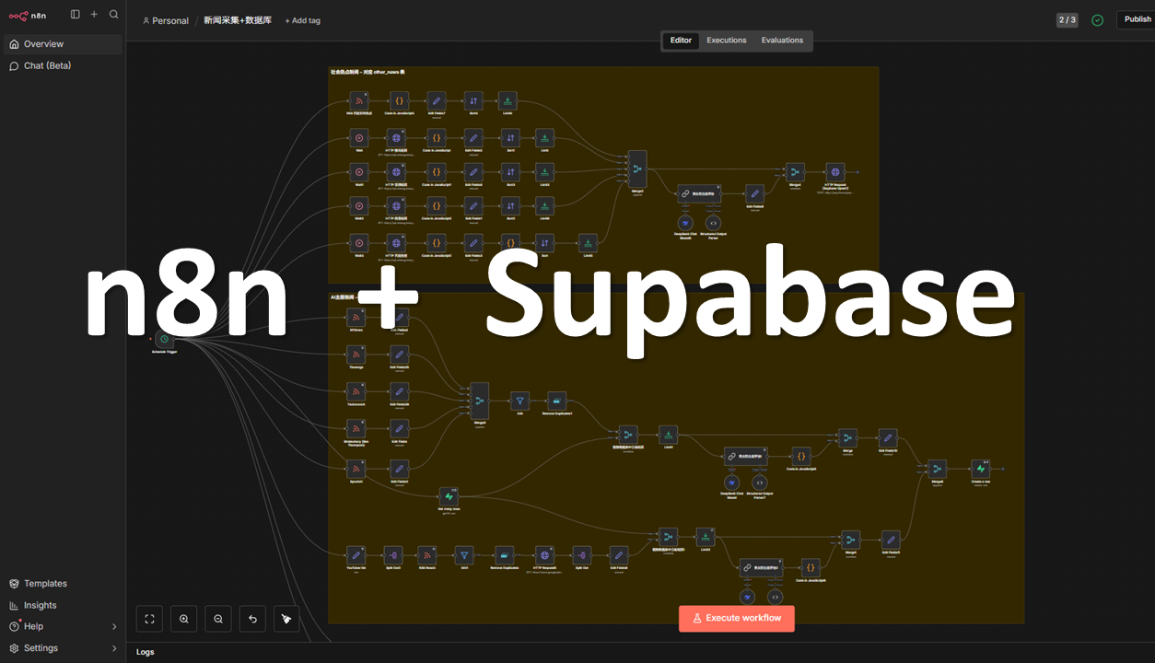This screenshot has height=663, width=1155.
Task: Select the filter node before Remove Duplicates1
Action: tap(519, 401)
